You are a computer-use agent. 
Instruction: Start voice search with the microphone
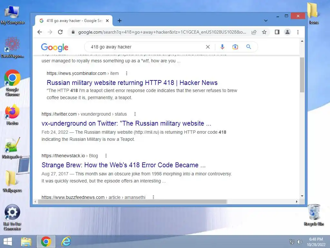click(222, 47)
